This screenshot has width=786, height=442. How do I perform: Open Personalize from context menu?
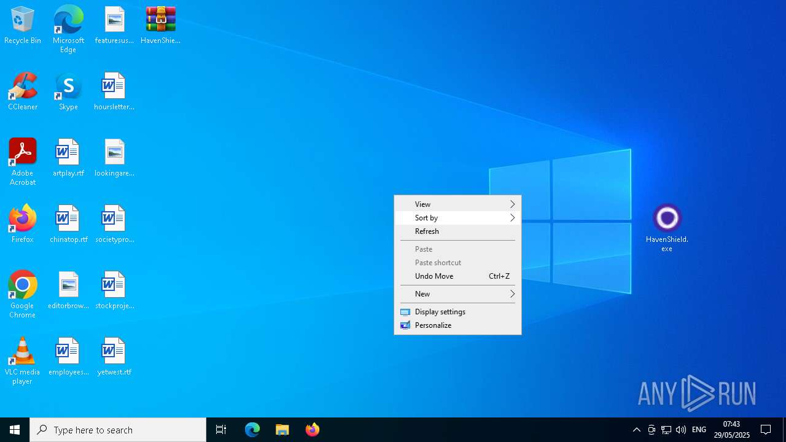pyautogui.click(x=457, y=325)
